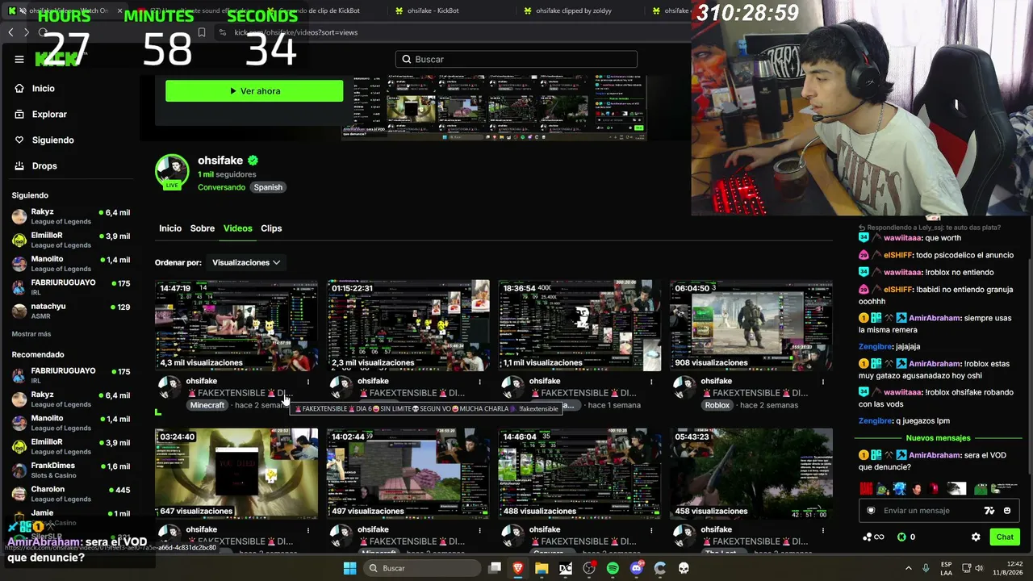Click the chat identity shield icon
This screenshot has height=581, width=1033.
871,511
